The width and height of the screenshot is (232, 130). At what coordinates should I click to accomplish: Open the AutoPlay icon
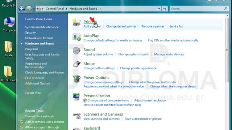76,37
